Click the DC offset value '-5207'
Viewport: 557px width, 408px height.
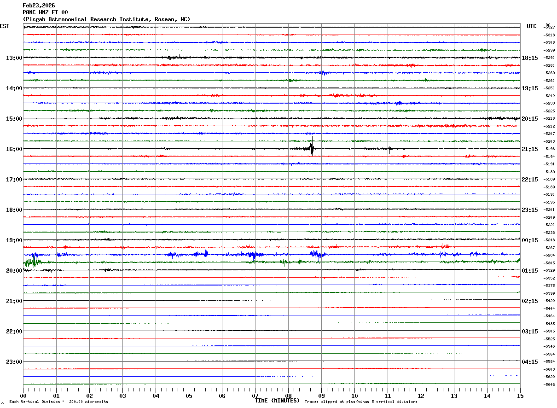(549, 134)
